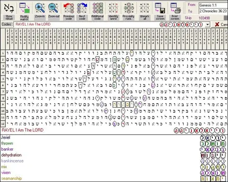The height and width of the screenshot is (182, 228).
Task: Click the Print screen icon
Action: [175, 8]
